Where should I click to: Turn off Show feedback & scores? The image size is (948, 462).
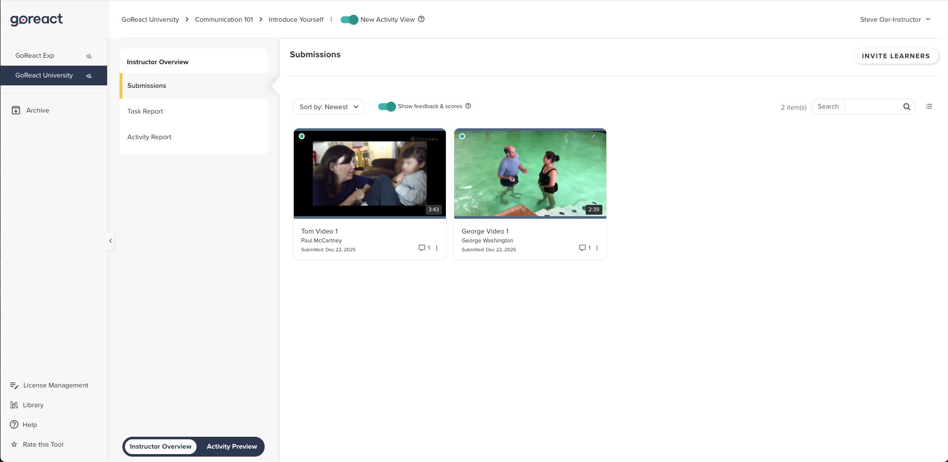386,107
